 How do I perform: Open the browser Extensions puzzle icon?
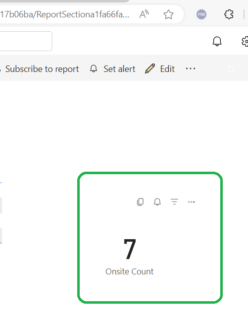[229, 14]
